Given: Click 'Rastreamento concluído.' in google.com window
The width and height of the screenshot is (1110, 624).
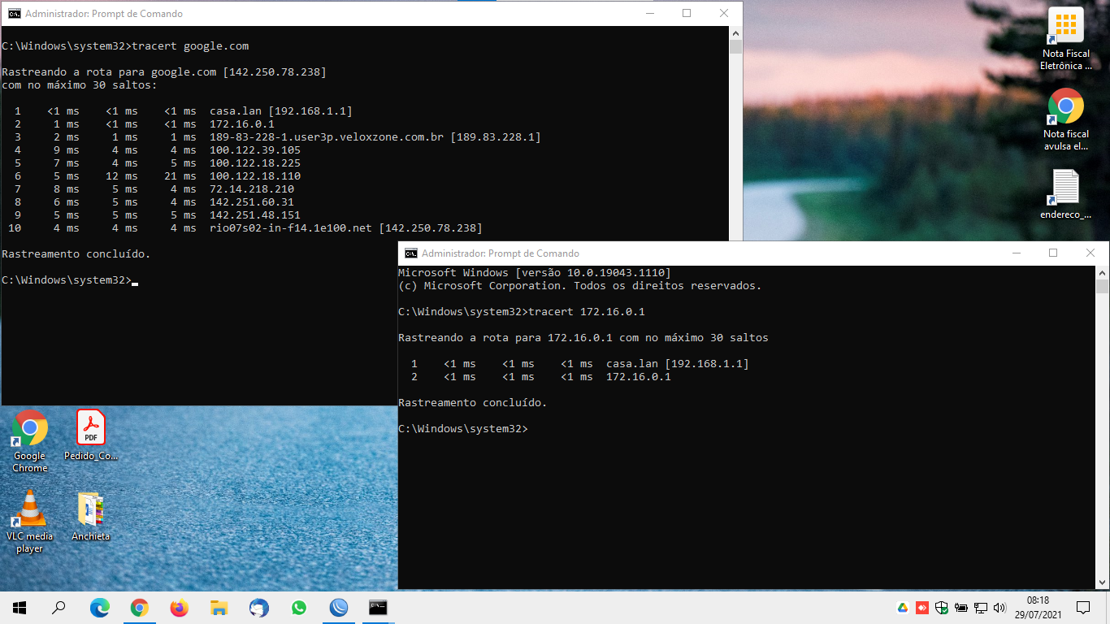Looking at the screenshot, I should point(76,254).
